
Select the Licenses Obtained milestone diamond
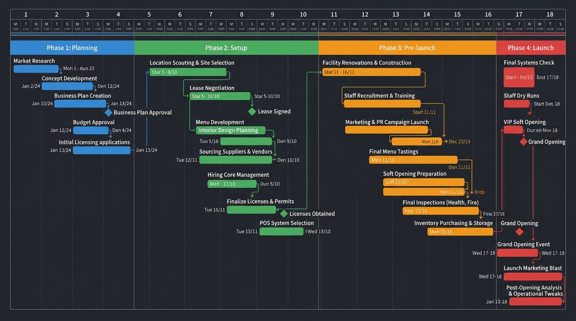283,213
